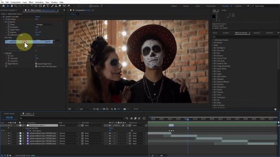Toggle the Repeat Edge Pixels checkbox

coord(36,64)
